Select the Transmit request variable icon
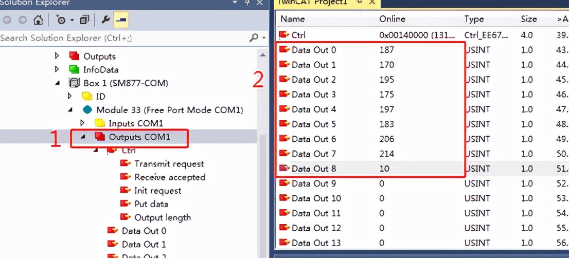Screen dimensions: 570x259 pyautogui.click(x=126, y=163)
